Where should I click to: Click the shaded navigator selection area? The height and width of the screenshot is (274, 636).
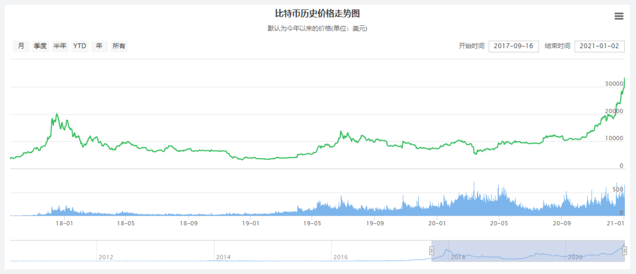point(528,251)
